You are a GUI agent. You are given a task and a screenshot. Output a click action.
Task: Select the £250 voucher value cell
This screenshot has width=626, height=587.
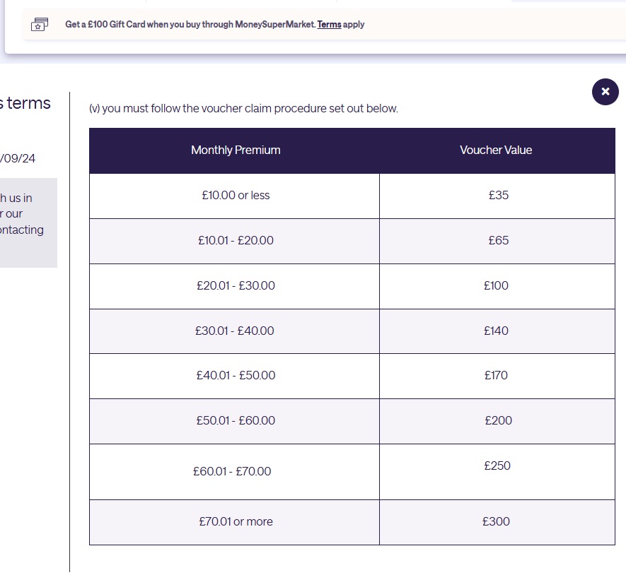click(497, 466)
